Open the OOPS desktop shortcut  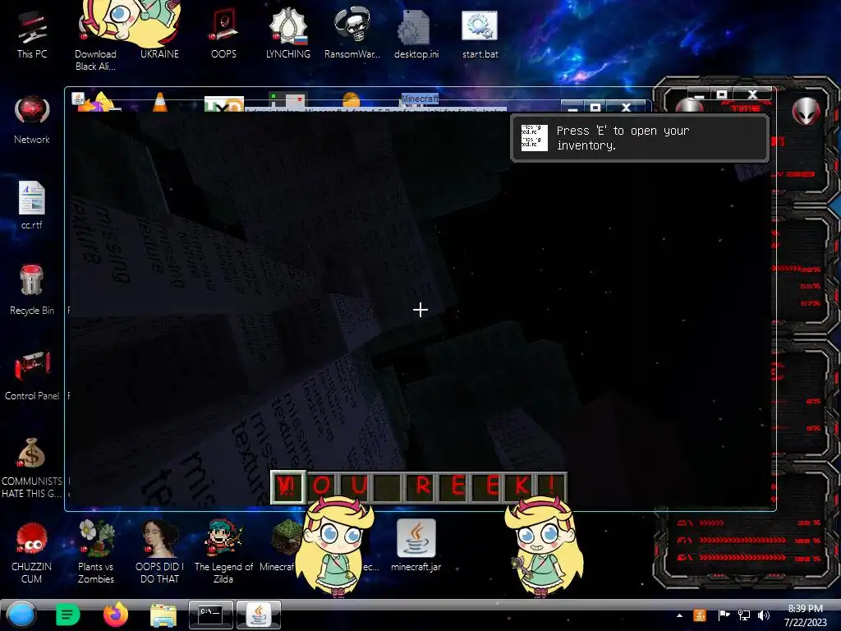coord(223,35)
